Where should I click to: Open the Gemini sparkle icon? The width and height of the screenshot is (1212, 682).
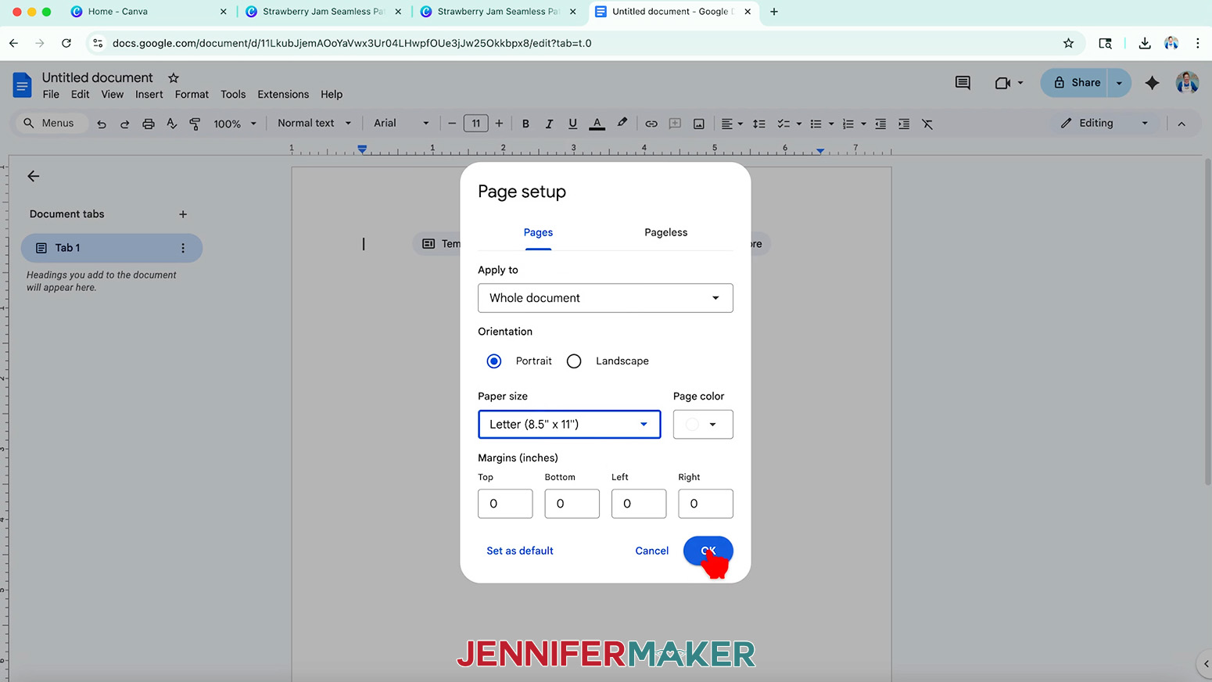[1152, 82]
